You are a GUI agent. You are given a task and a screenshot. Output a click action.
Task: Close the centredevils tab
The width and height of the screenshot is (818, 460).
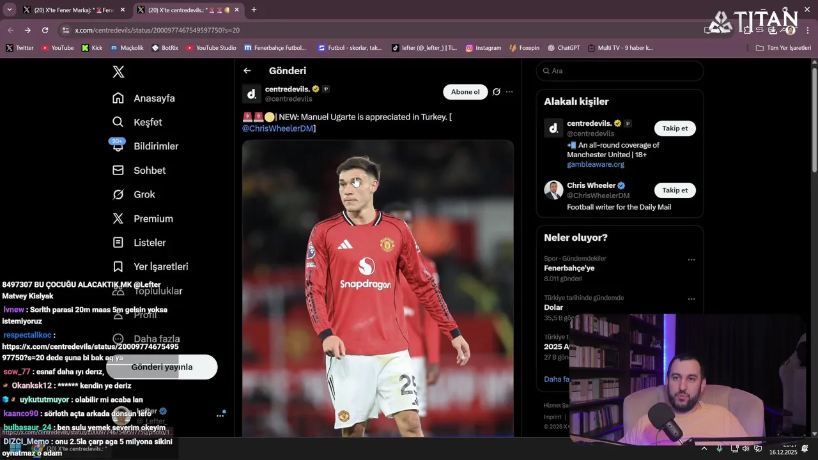pyautogui.click(x=237, y=10)
